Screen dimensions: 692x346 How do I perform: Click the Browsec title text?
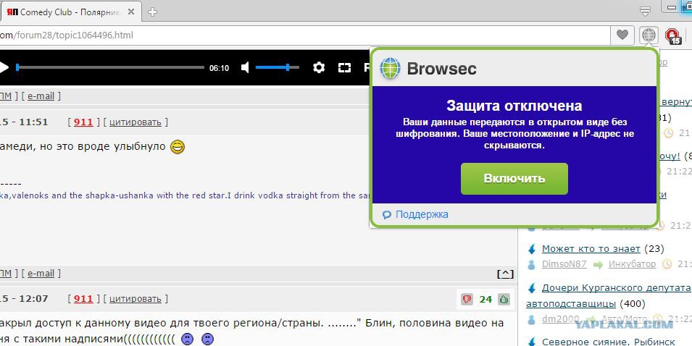[441, 68]
